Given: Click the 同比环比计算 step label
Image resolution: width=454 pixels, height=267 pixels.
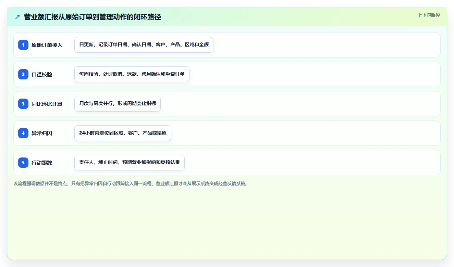Looking at the screenshot, I should pyautogui.click(x=47, y=104).
